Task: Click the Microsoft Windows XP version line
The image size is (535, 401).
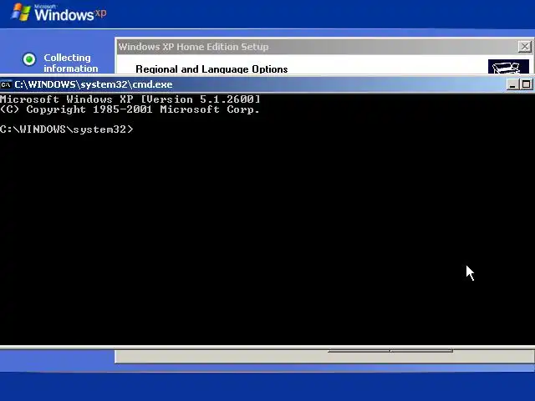Action: 130,99
